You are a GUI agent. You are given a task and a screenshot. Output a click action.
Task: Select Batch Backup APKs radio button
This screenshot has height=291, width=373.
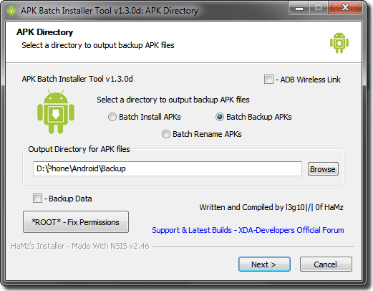tap(220, 117)
